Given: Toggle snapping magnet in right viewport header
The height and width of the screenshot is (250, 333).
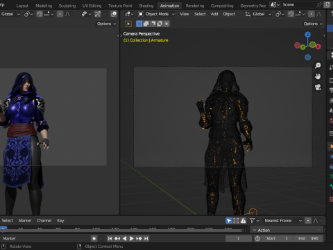Looking at the screenshot, I should tap(291, 14).
